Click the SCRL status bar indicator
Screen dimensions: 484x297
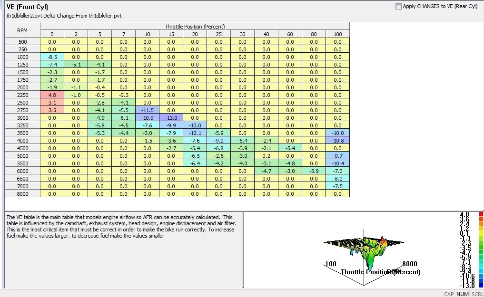point(477,294)
